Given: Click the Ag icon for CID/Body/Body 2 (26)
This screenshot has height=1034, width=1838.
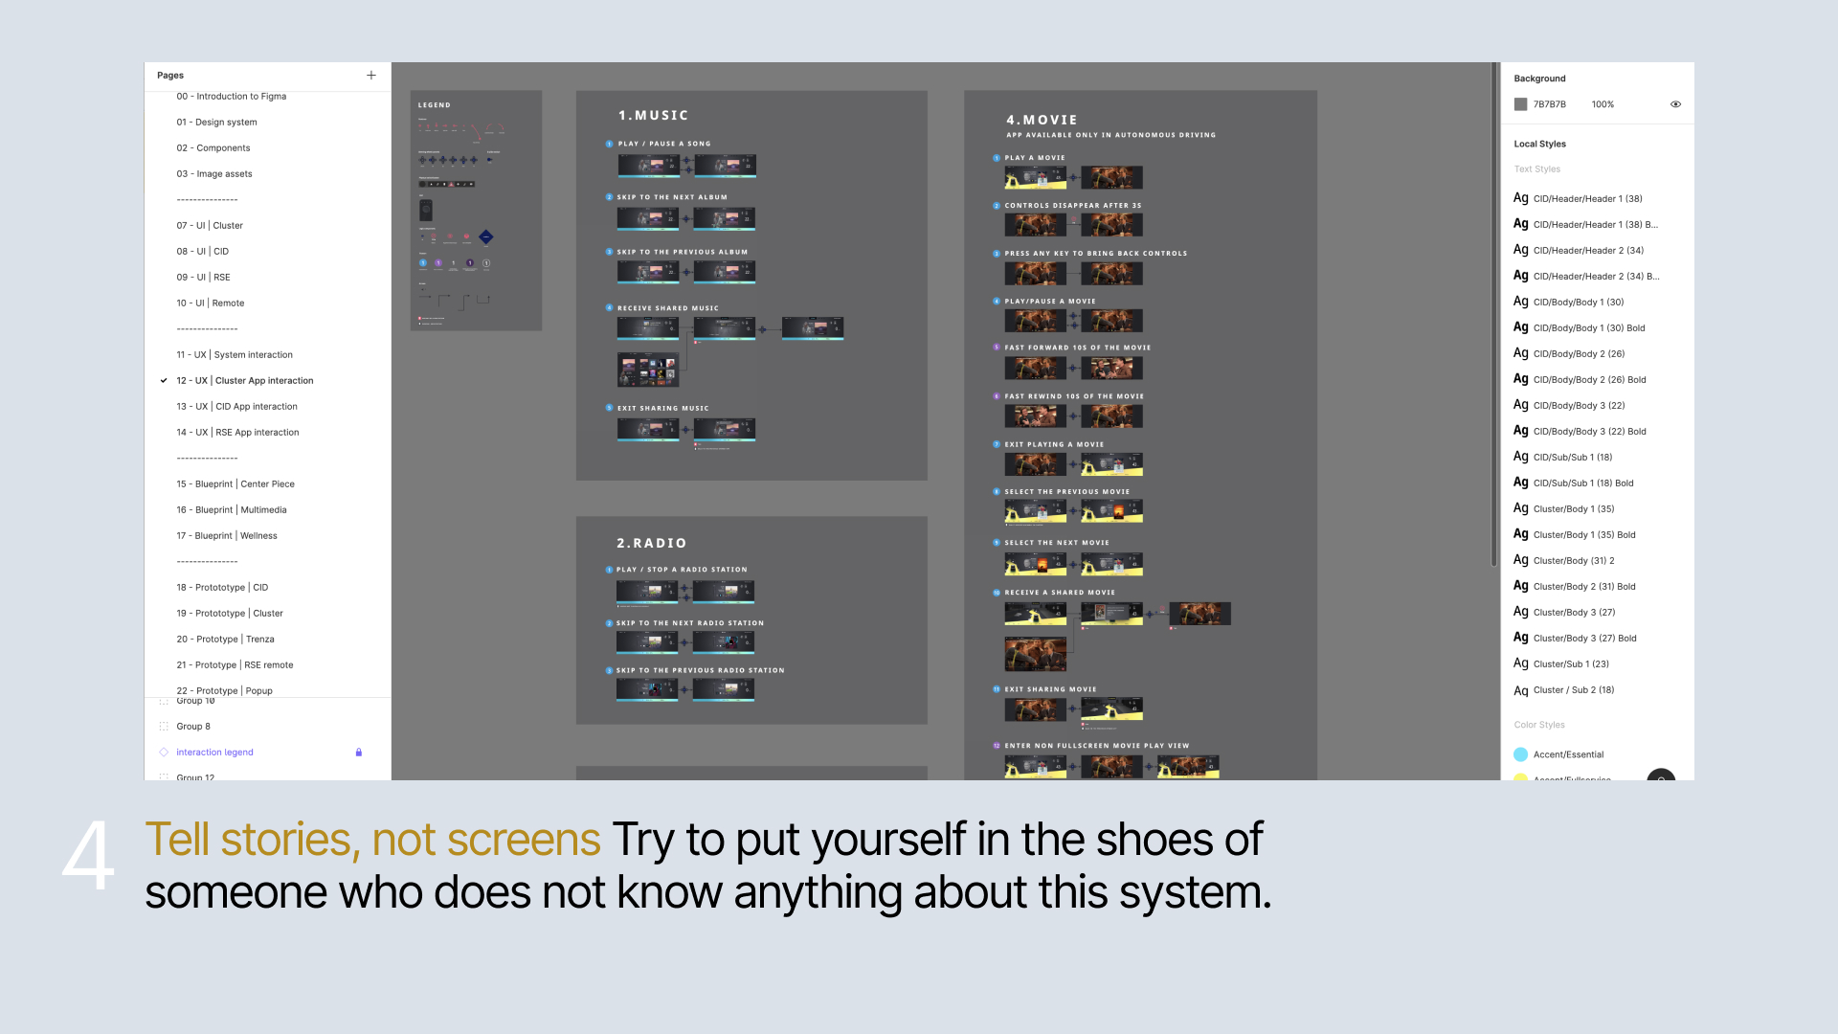Looking at the screenshot, I should click(x=1520, y=353).
